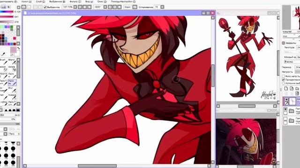Click the new linework layer icon
300x168 pixels.
tap(292, 89)
